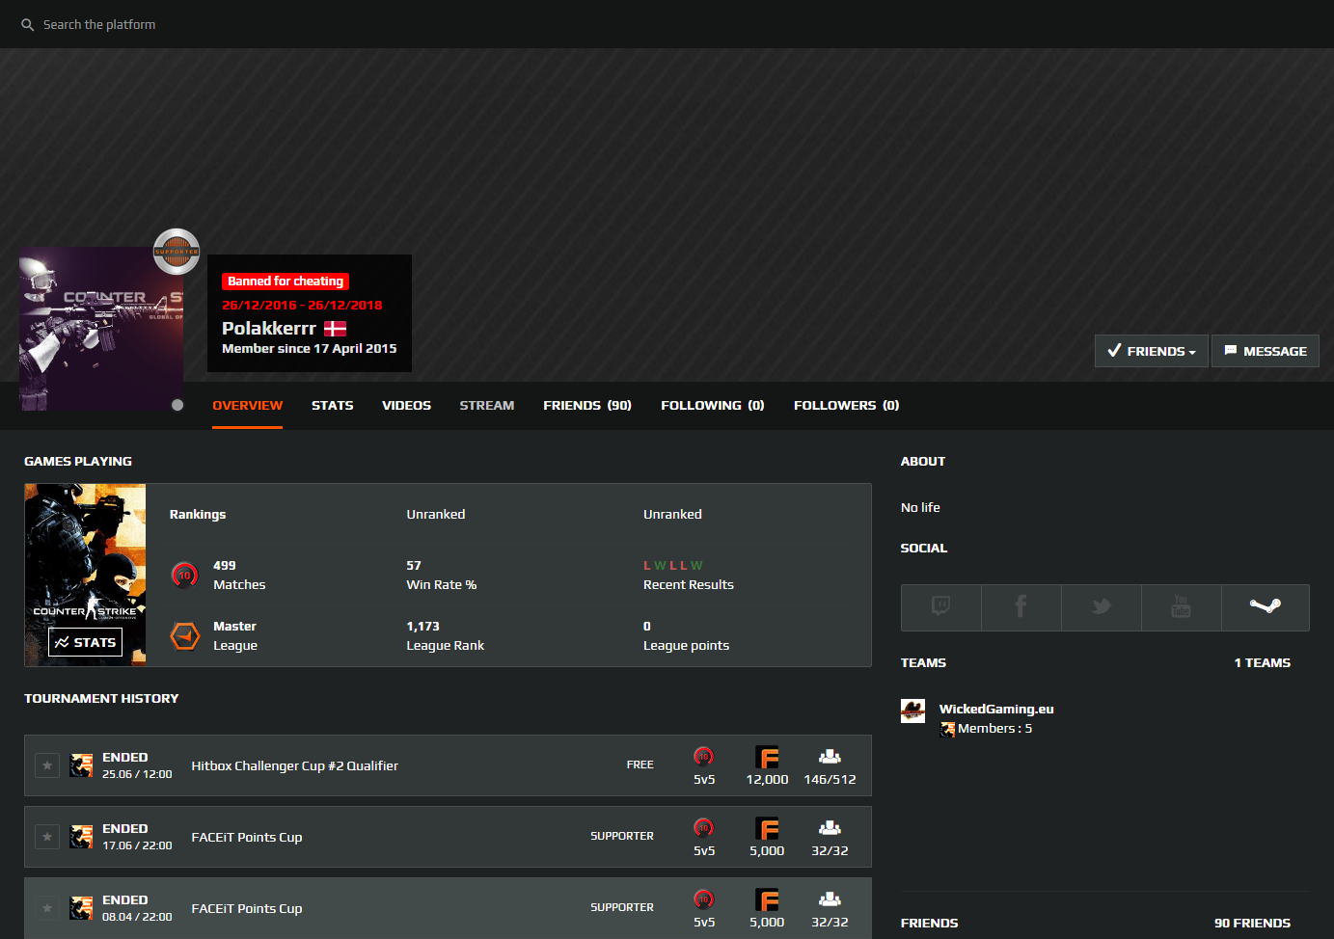1334x939 pixels.
Task: Click 5v5 mode icon in 17.06 row
Action: pyautogui.click(x=704, y=828)
